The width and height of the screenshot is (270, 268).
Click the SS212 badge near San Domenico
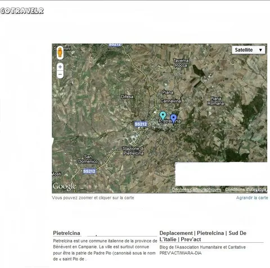[89, 171]
